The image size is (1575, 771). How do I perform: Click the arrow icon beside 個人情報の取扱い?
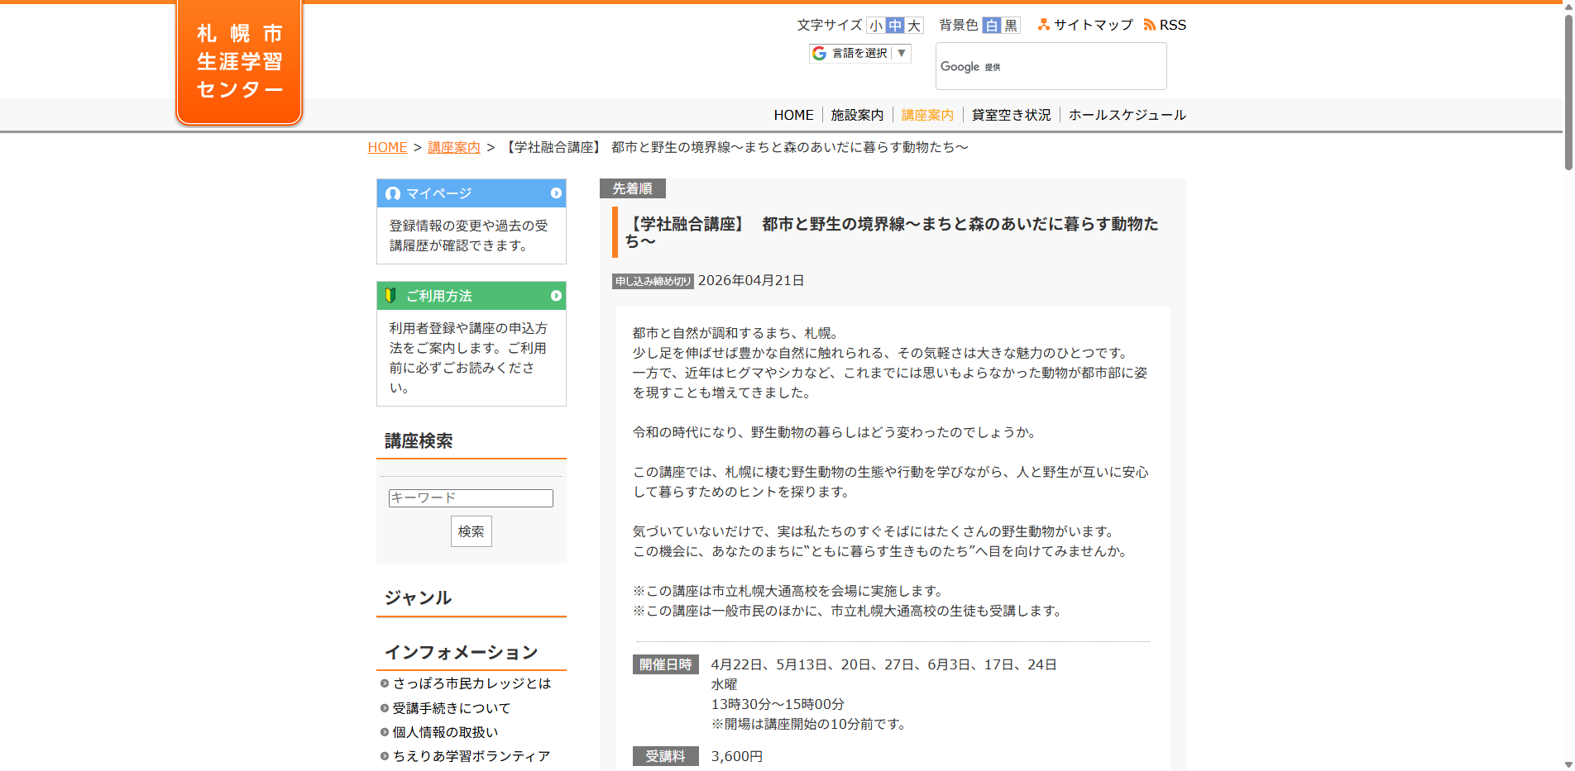click(x=384, y=731)
